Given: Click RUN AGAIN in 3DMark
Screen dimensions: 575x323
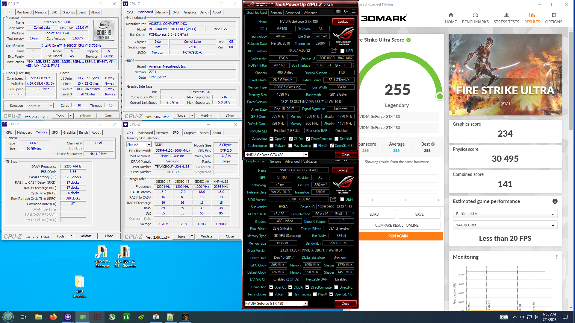Looking at the screenshot, I should [398, 236].
